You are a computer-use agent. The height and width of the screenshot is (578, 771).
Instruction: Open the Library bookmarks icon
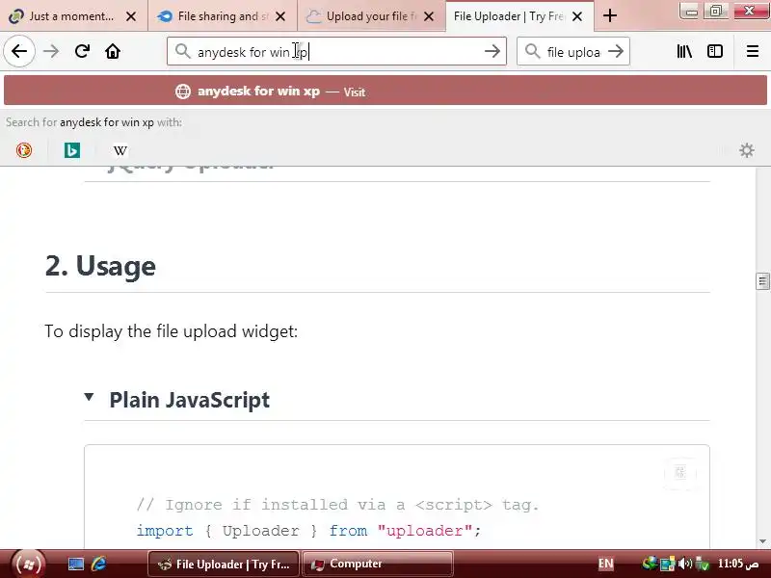point(684,51)
